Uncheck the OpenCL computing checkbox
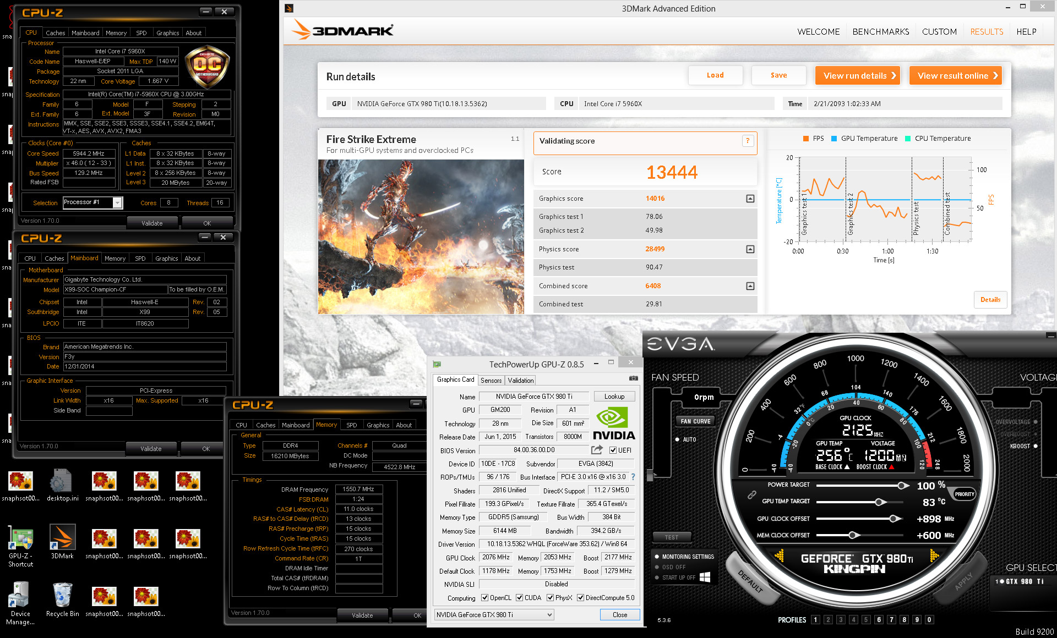 [484, 598]
